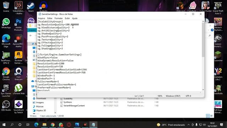This screenshot has height=128, width=227.
Task: Open the clock and date 16/12/2021
Action: pyautogui.click(x=212, y=125)
